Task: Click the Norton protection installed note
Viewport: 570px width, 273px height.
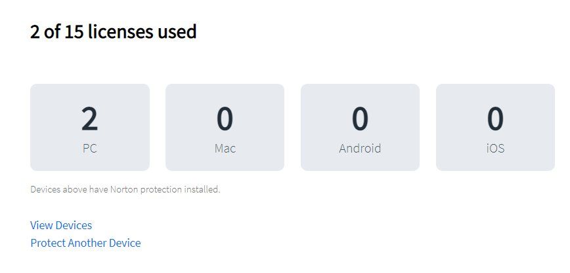Action: (x=125, y=190)
